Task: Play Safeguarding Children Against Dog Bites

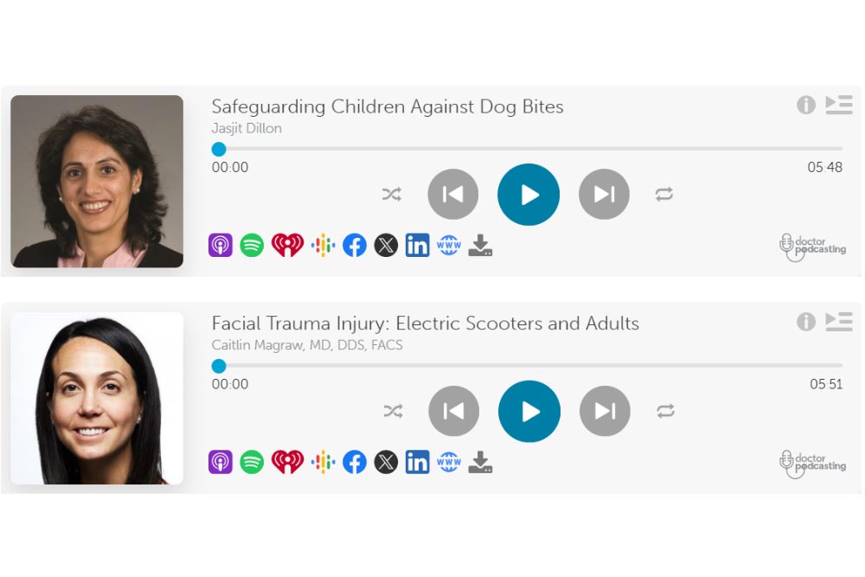Action: 529,195
